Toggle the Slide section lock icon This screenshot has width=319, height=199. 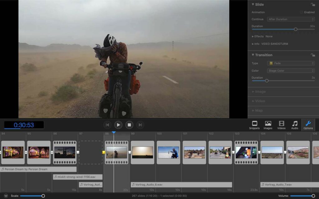coord(312,4)
